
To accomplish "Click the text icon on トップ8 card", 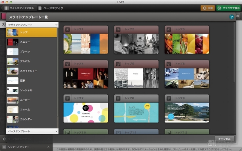I will (118, 98).
